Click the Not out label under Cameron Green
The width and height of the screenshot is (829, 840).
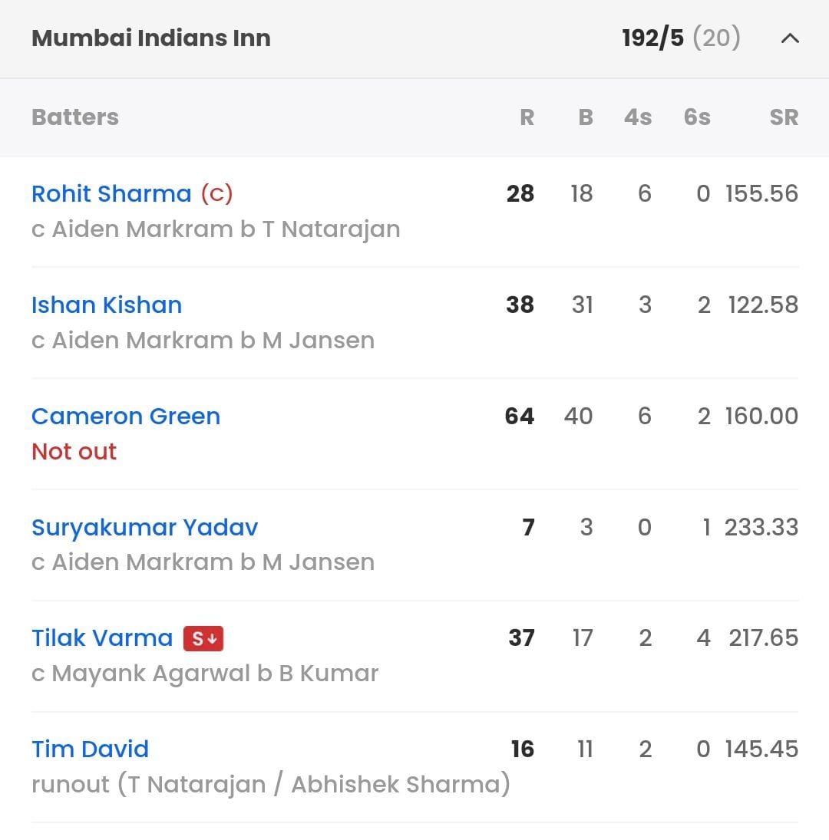(74, 452)
